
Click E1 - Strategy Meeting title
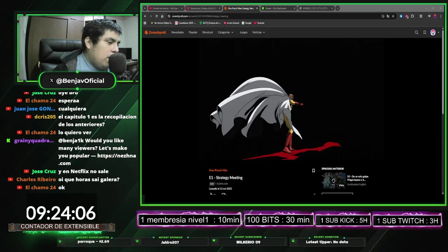pos(226,178)
